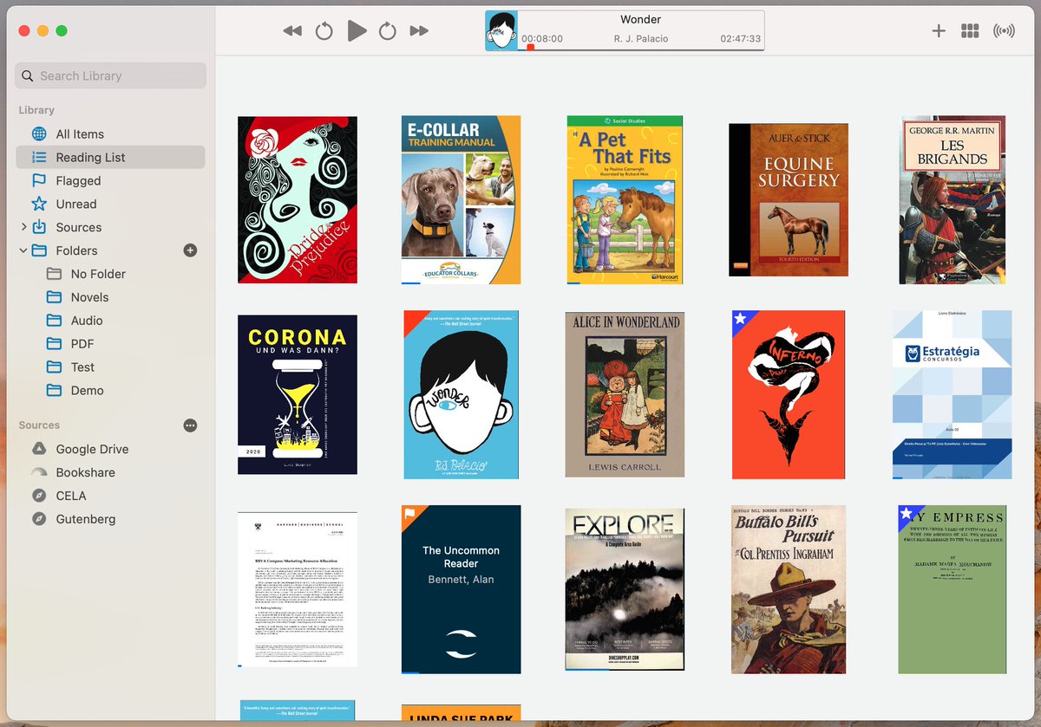Viewport: 1041px width, 727px height.
Task: Open the Les Brigands book cover
Action: pos(953,200)
